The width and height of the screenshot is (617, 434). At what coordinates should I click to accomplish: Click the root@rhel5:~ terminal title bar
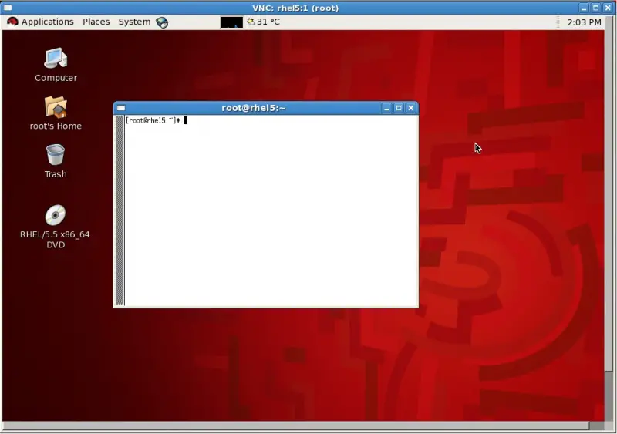253,108
